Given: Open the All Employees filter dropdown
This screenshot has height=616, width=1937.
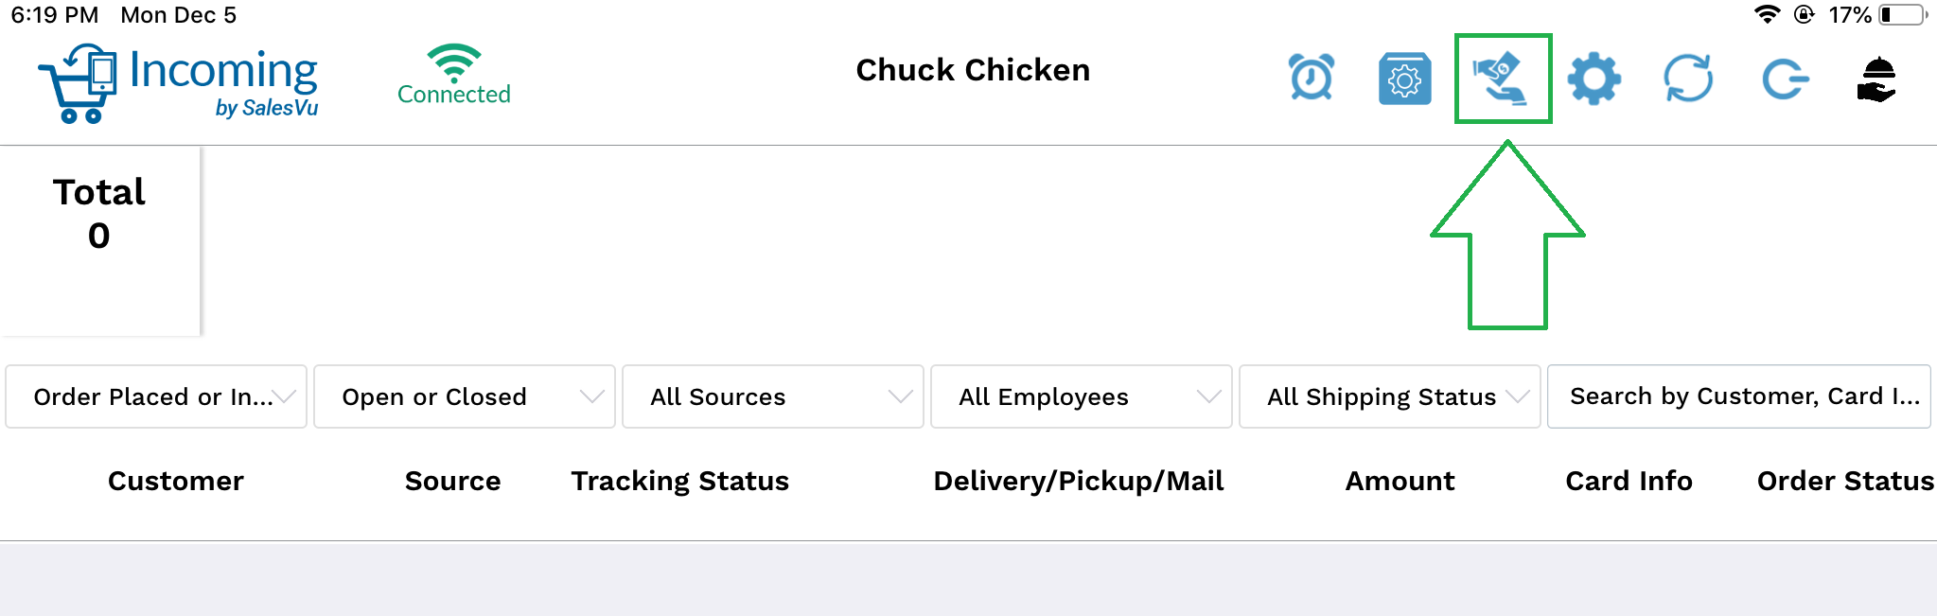Looking at the screenshot, I should pyautogui.click(x=1082, y=396).
